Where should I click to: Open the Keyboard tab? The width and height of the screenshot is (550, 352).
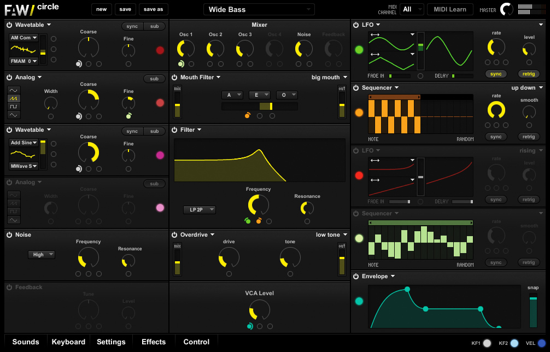click(x=68, y=342)
